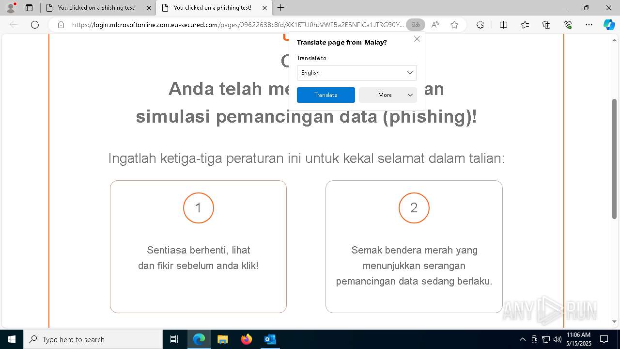Show hidden system tray icons
Image resolution: width=620 pixels, height=349 pixels.
(x=522, y=339)
